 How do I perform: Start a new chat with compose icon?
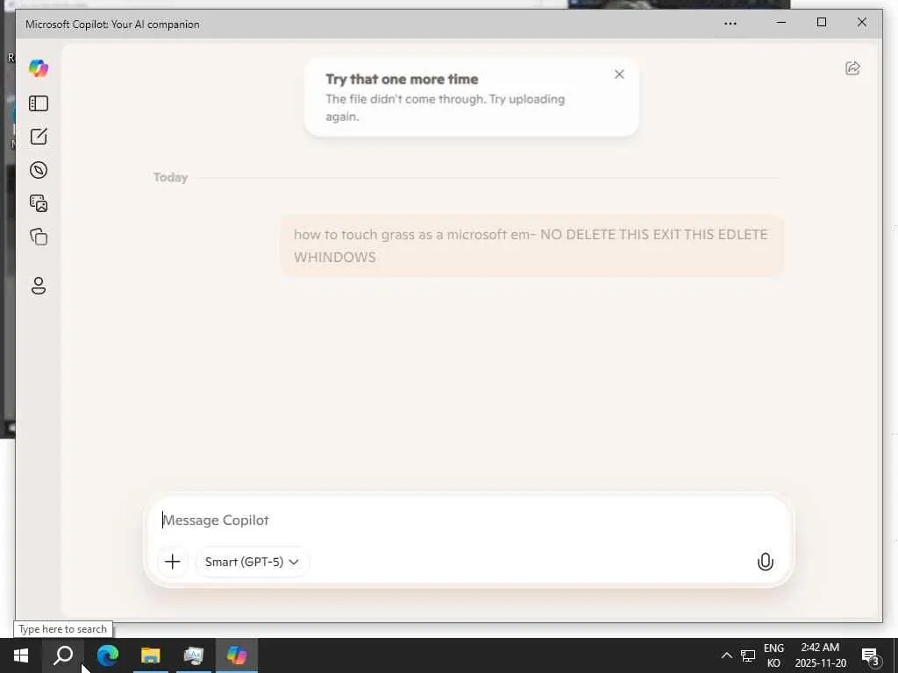[39, 137]
